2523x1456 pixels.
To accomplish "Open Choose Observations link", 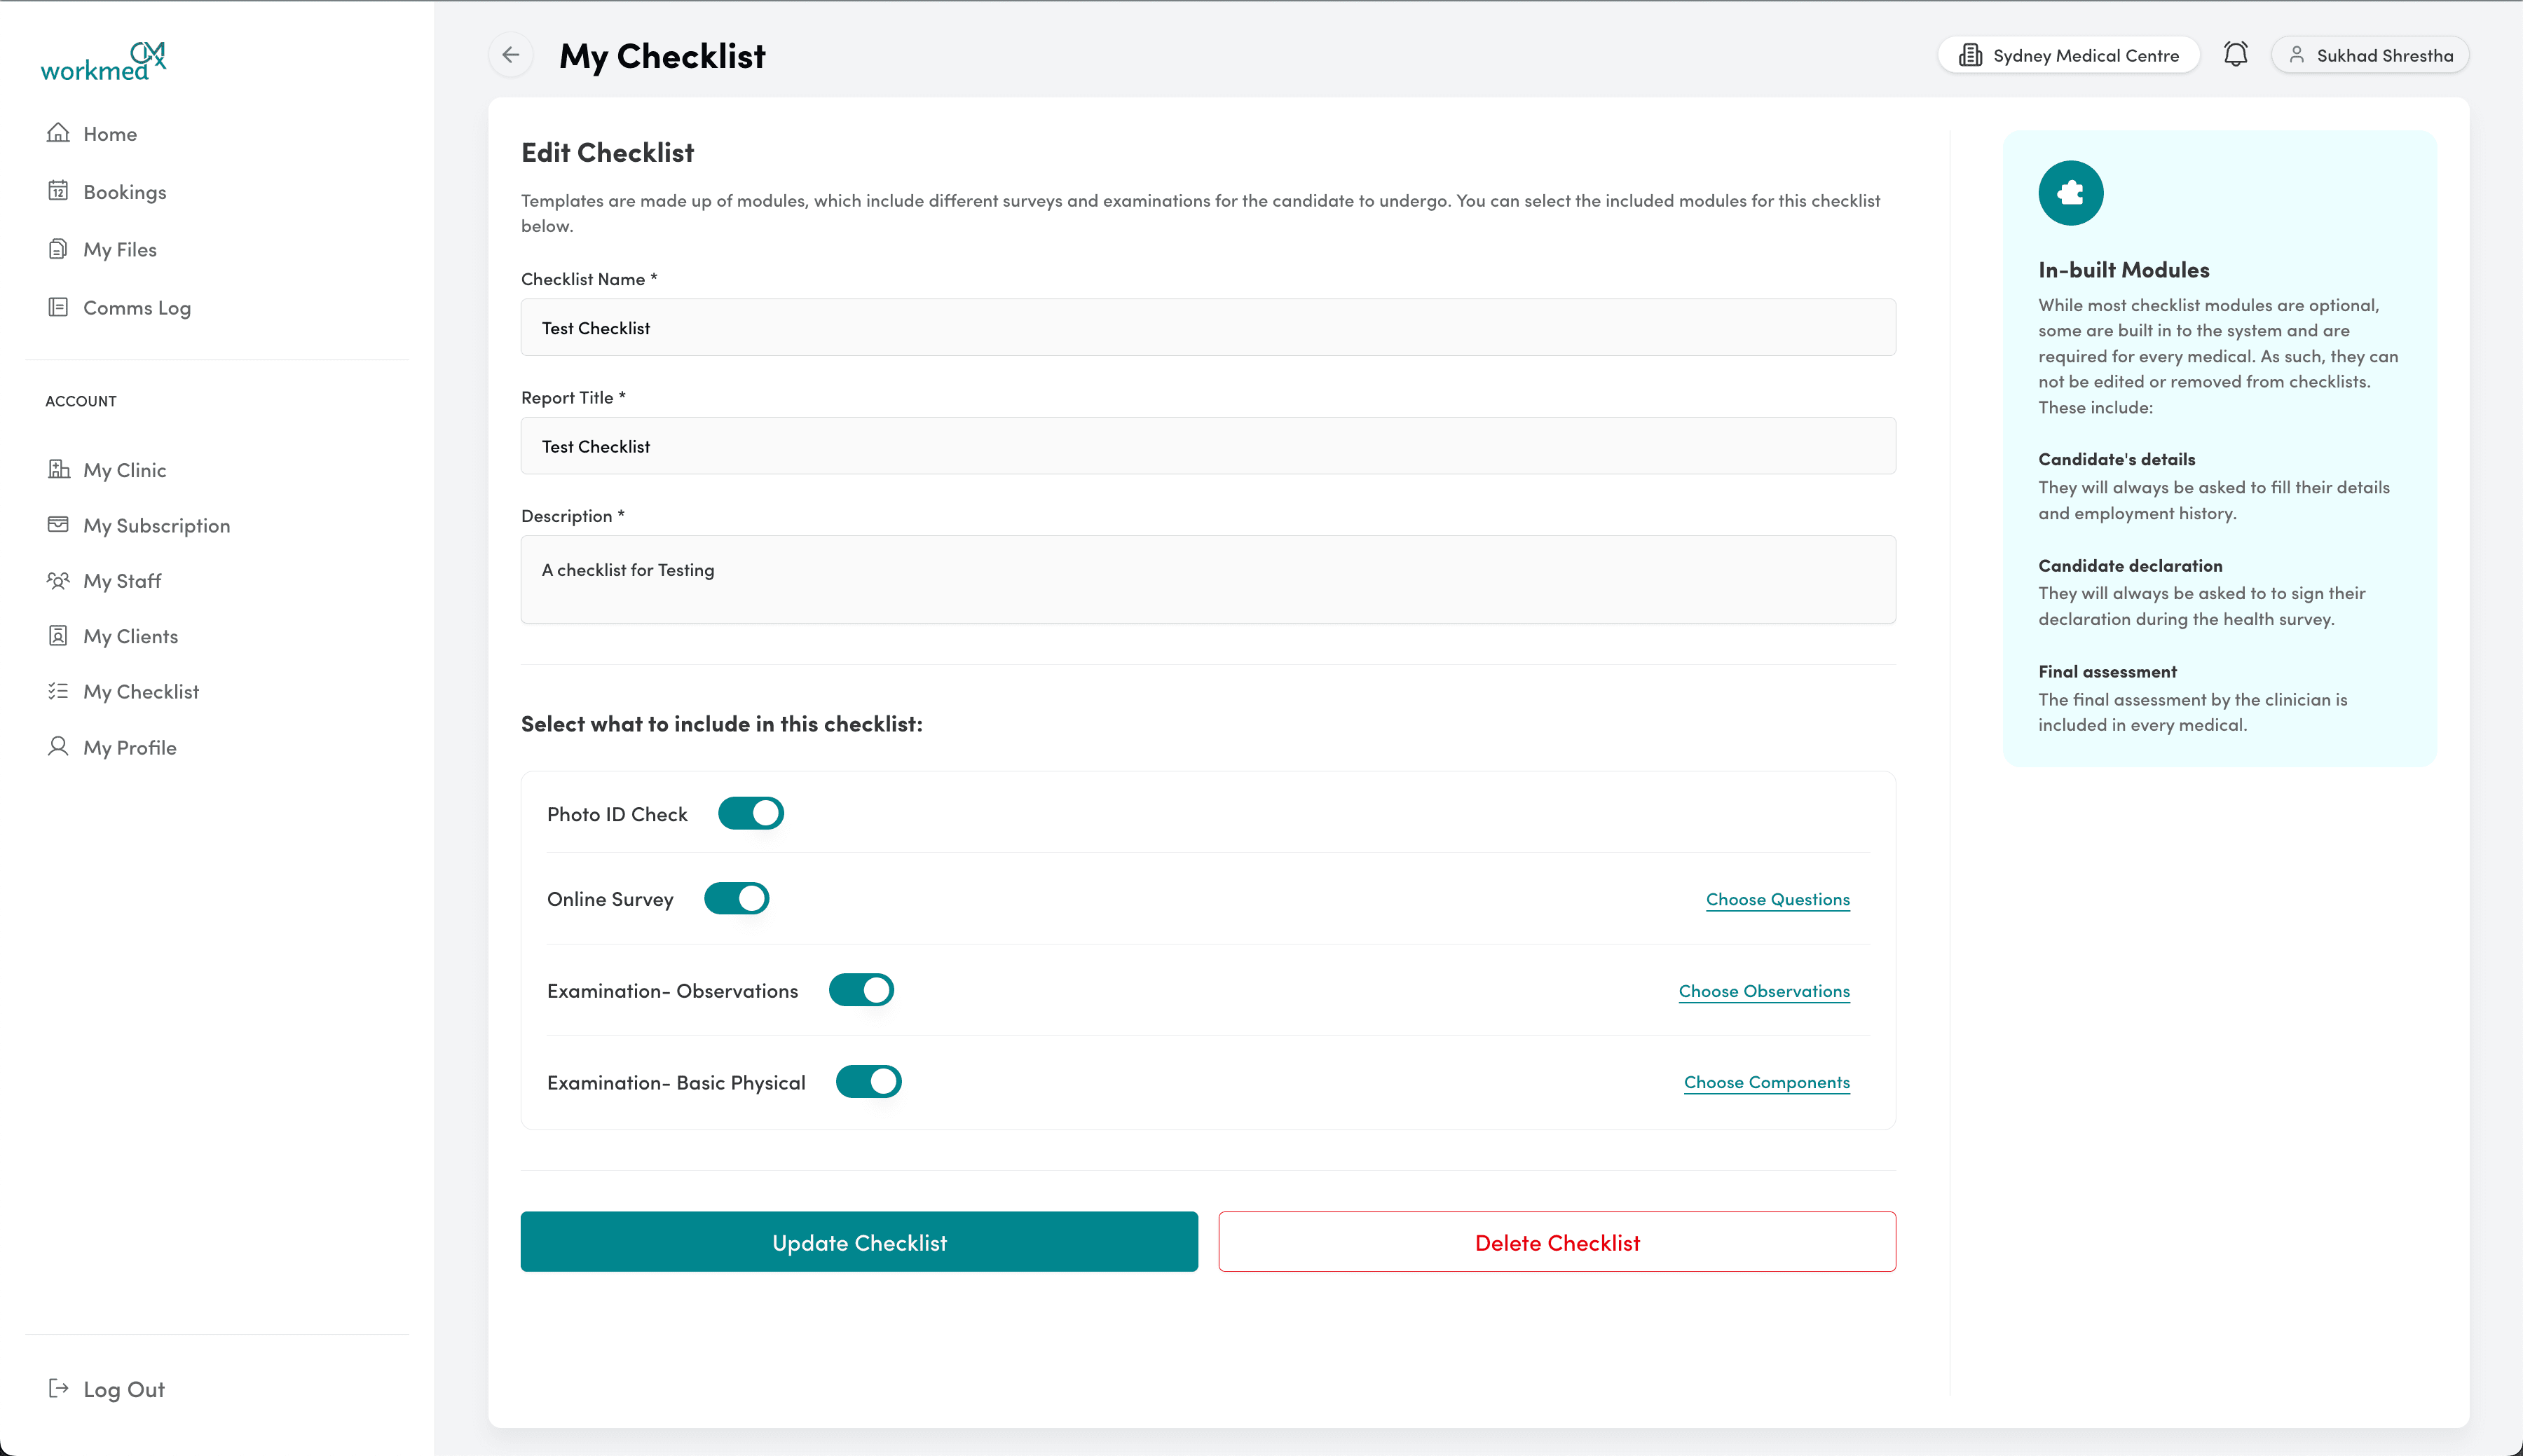I will [1764, 990].
